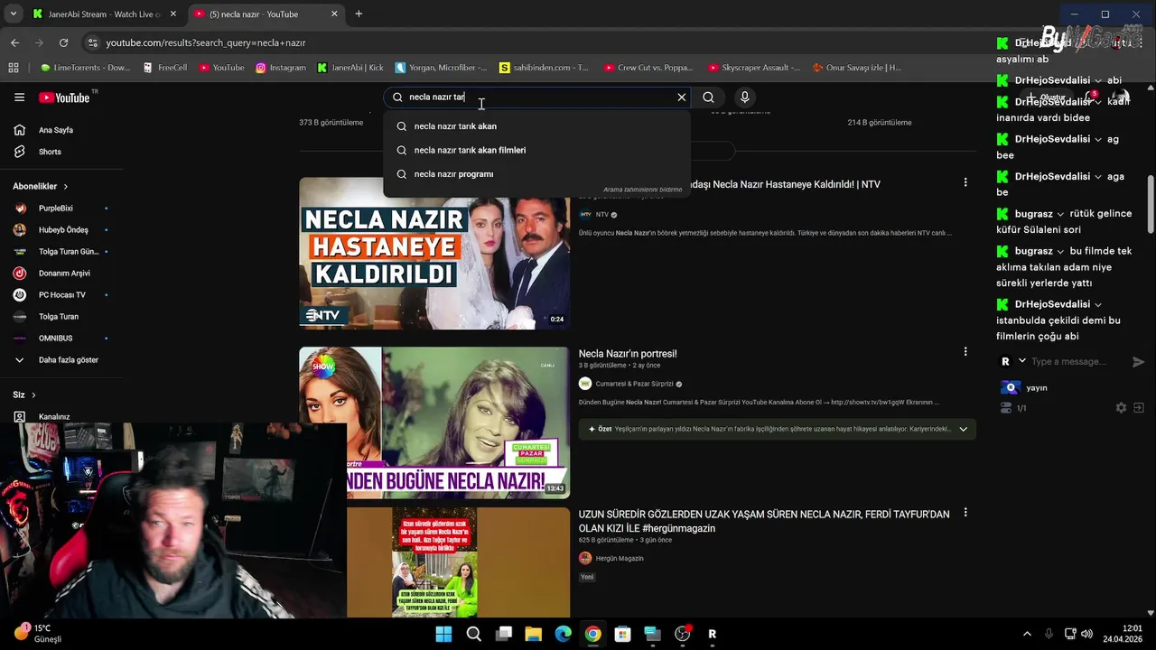Select the necla nazır YouTube tab

(x=266, y=14)
